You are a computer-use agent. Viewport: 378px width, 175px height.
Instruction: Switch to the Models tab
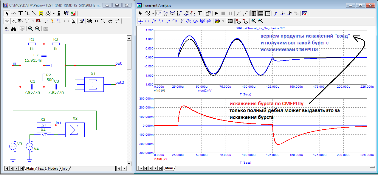(53, 168)
